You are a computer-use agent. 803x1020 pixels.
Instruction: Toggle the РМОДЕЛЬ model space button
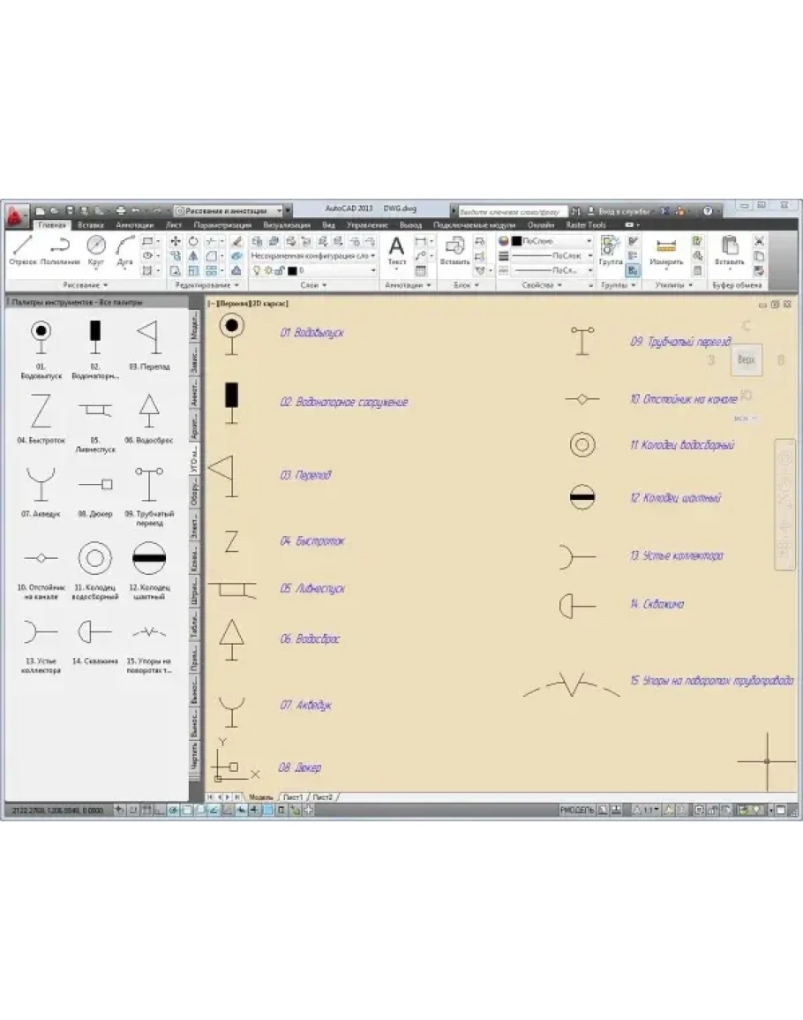pyautogui.click(x=577, y=809)
